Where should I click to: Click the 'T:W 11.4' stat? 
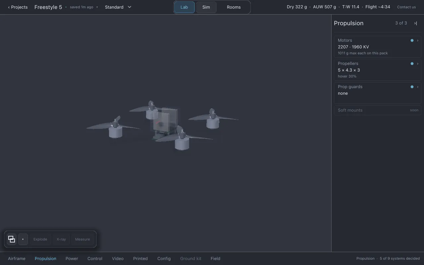[x=351, y=7]
